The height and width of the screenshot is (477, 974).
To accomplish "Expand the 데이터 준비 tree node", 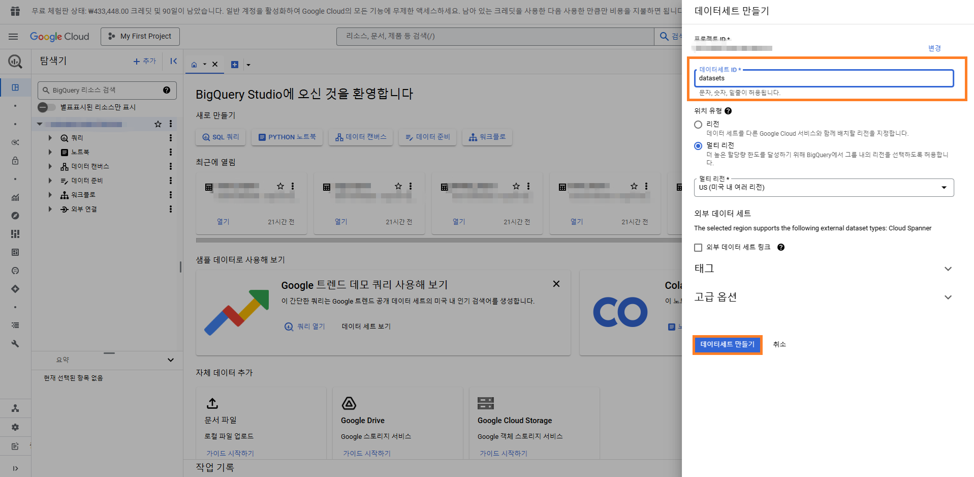I will (50, 181).
